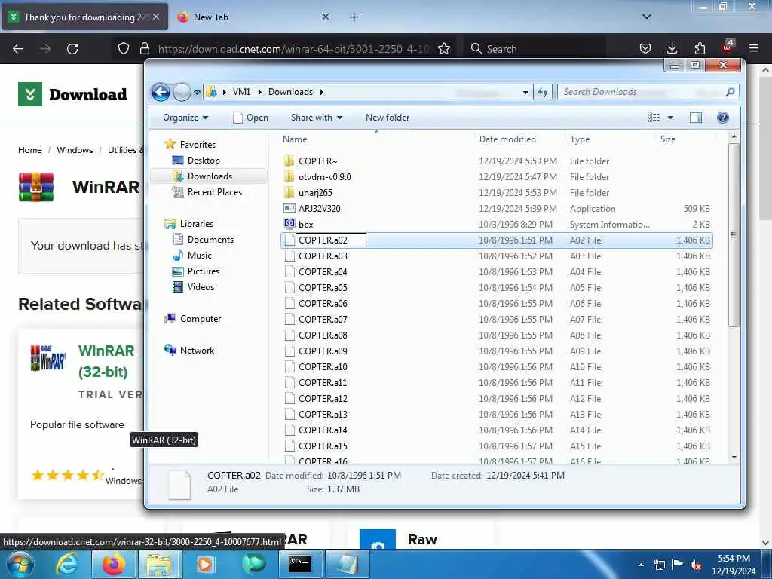This screenshot has height=579, width=772.
Task: Select COPTER.a05 file
Action: pyautogui.click(x=323, y=287)
